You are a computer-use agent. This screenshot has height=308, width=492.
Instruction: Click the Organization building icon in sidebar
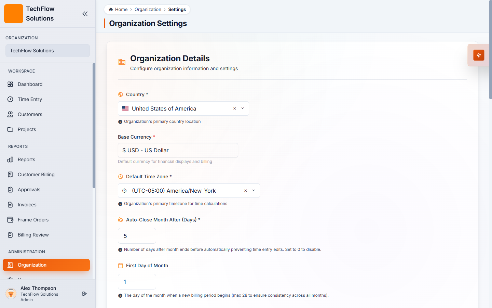click(10, 265)
